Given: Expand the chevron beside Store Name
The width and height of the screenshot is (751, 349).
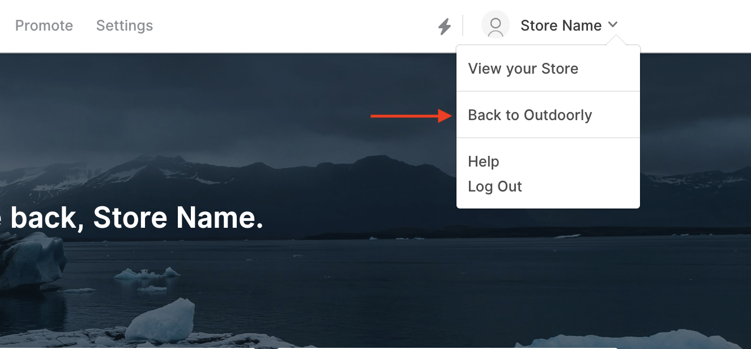Looking at the screenshot, I should [613, 25].
